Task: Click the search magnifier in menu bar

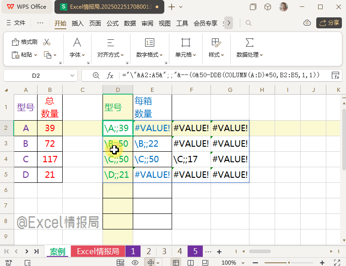Action: (249, 23)
